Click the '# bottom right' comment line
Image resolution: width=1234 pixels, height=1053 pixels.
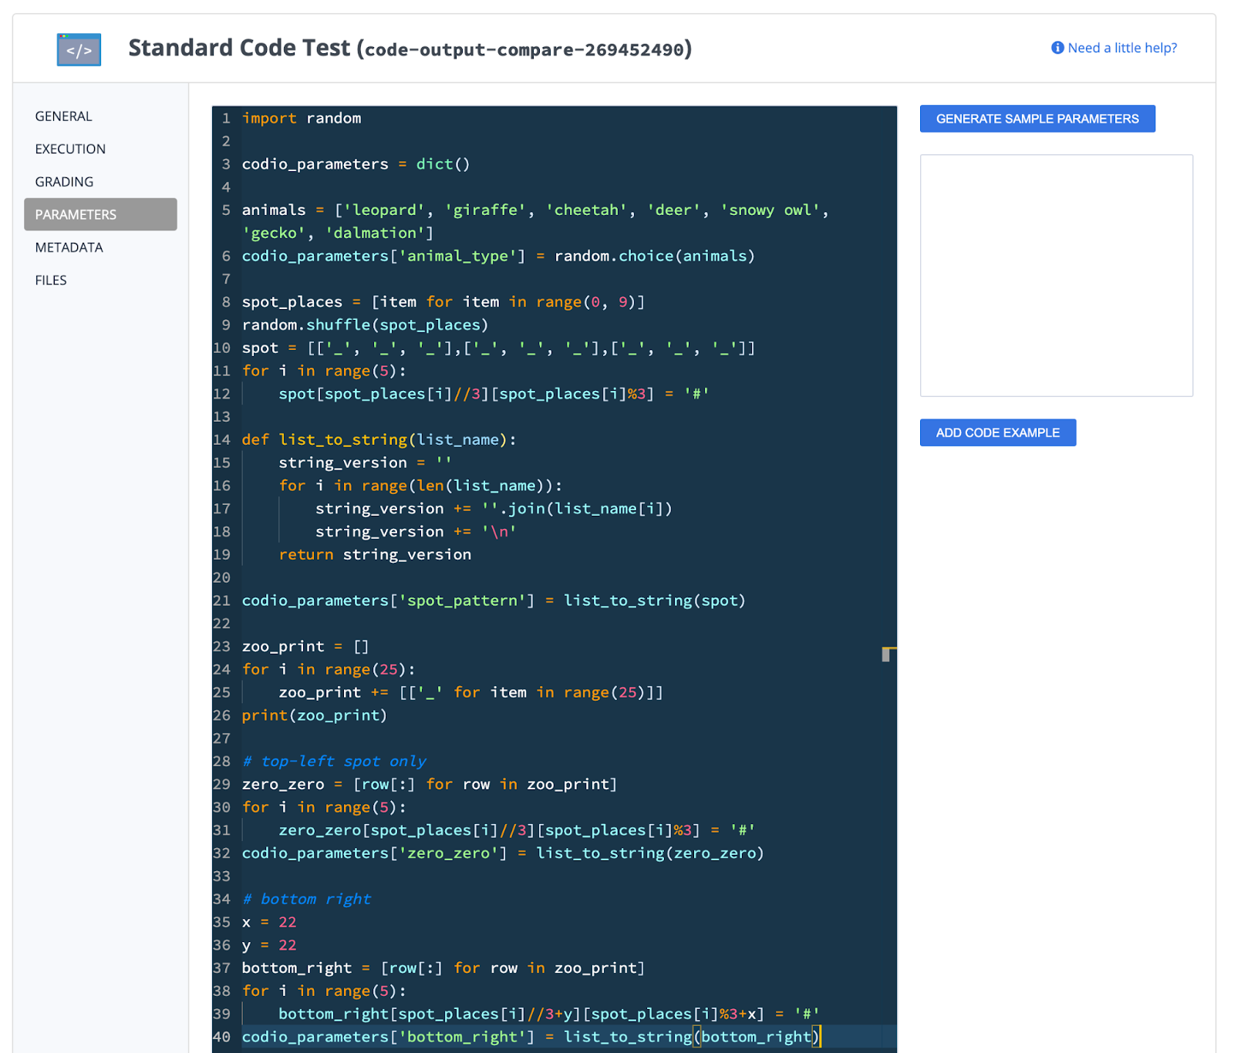tap(306, 899)
